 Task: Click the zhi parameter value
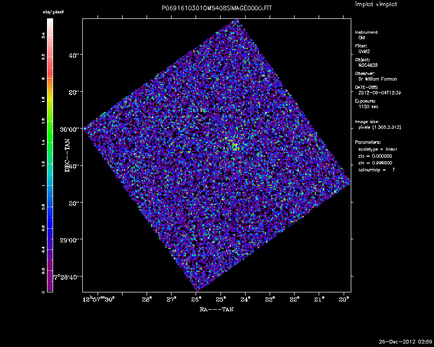[x=375, y=163]
